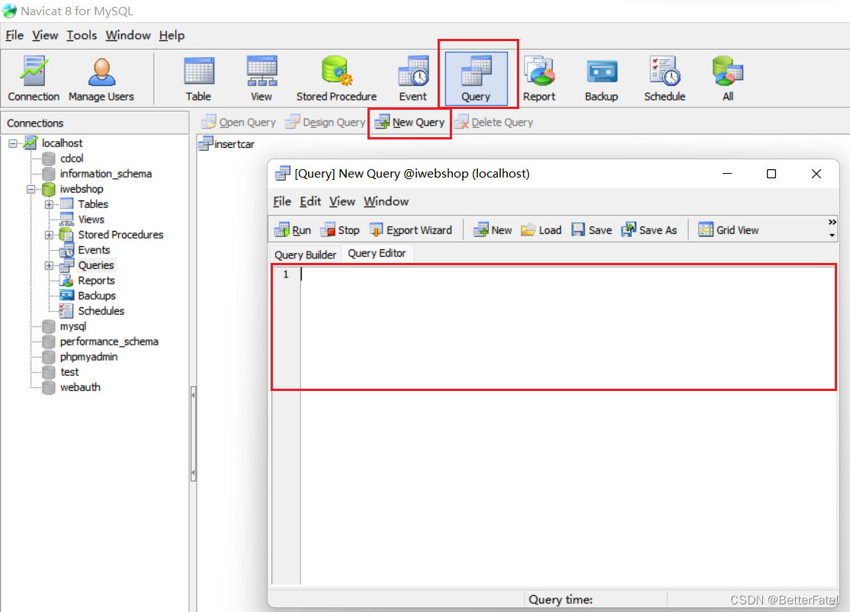
Task: Open File menu in query window
Action: [x=282, y=202]
